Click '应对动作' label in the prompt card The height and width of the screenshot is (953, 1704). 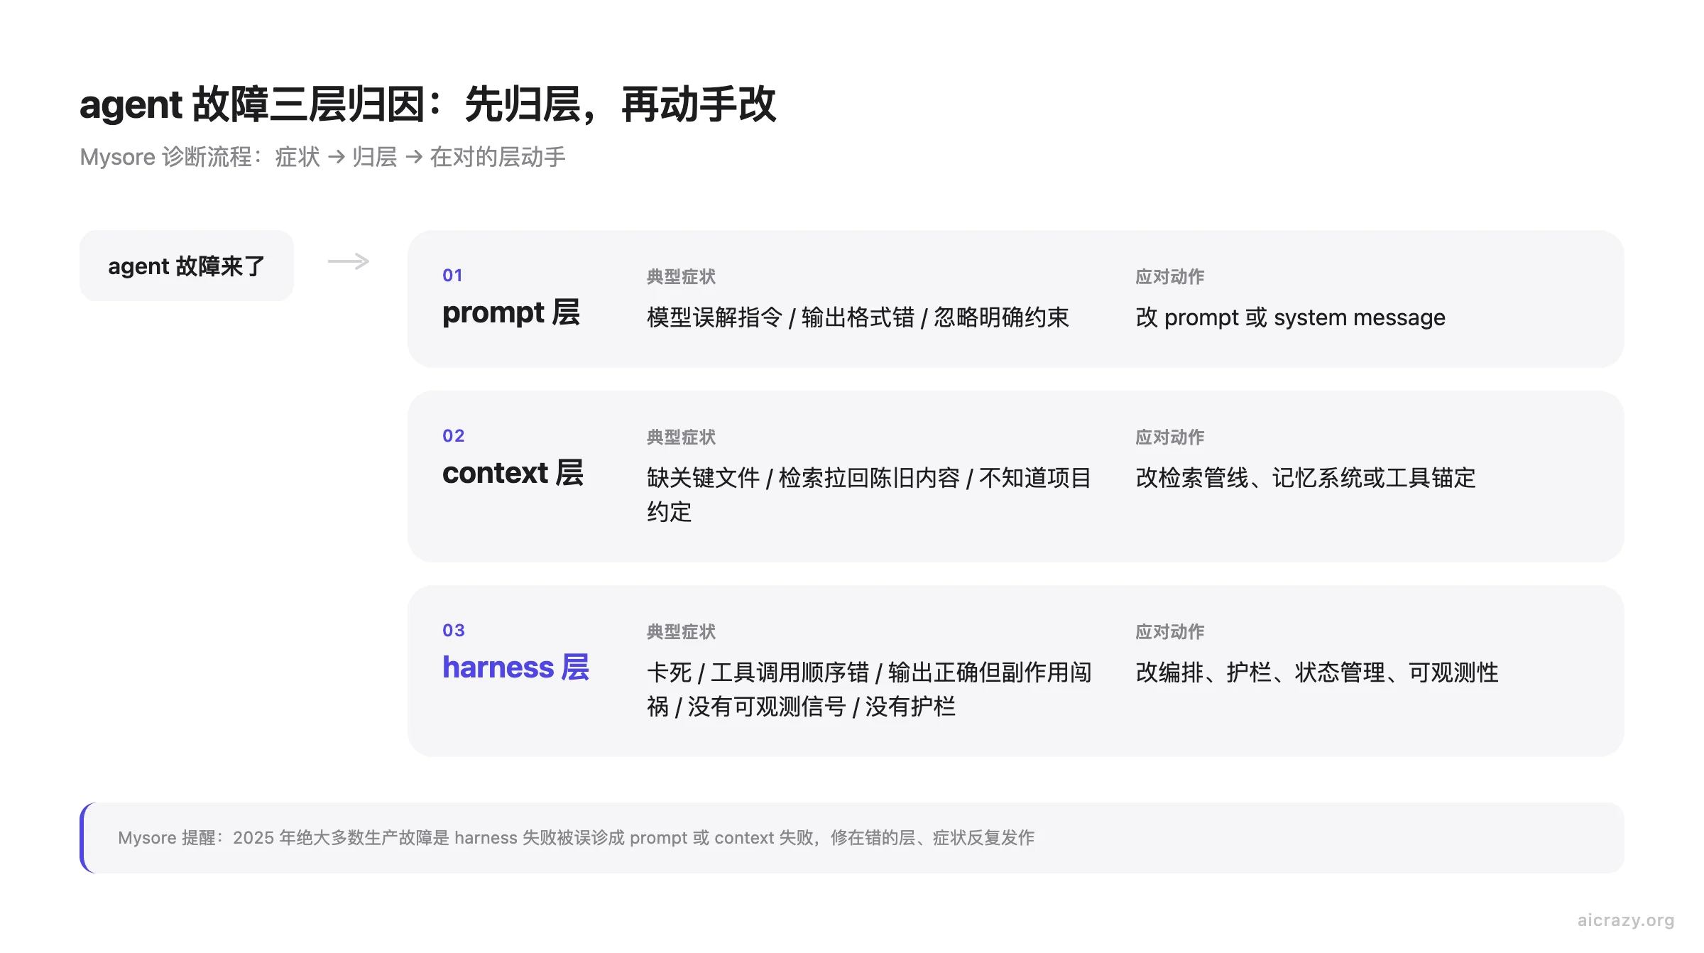[1169, 277]
